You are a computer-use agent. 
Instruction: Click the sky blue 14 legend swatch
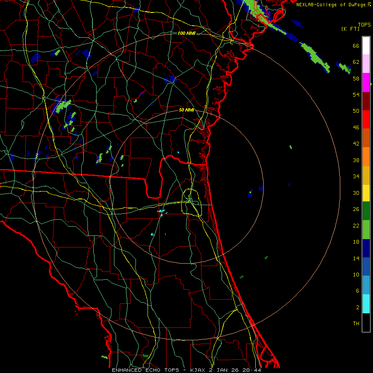[x=366, y=285]
